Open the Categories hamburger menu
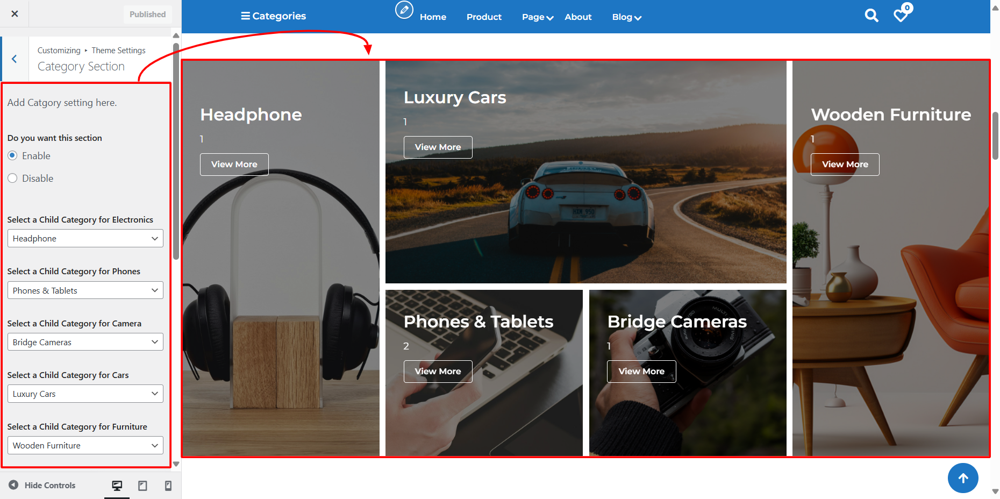The height and width of the screenshot is (499, 1000). pyautogui.click(x=273, y=16)
